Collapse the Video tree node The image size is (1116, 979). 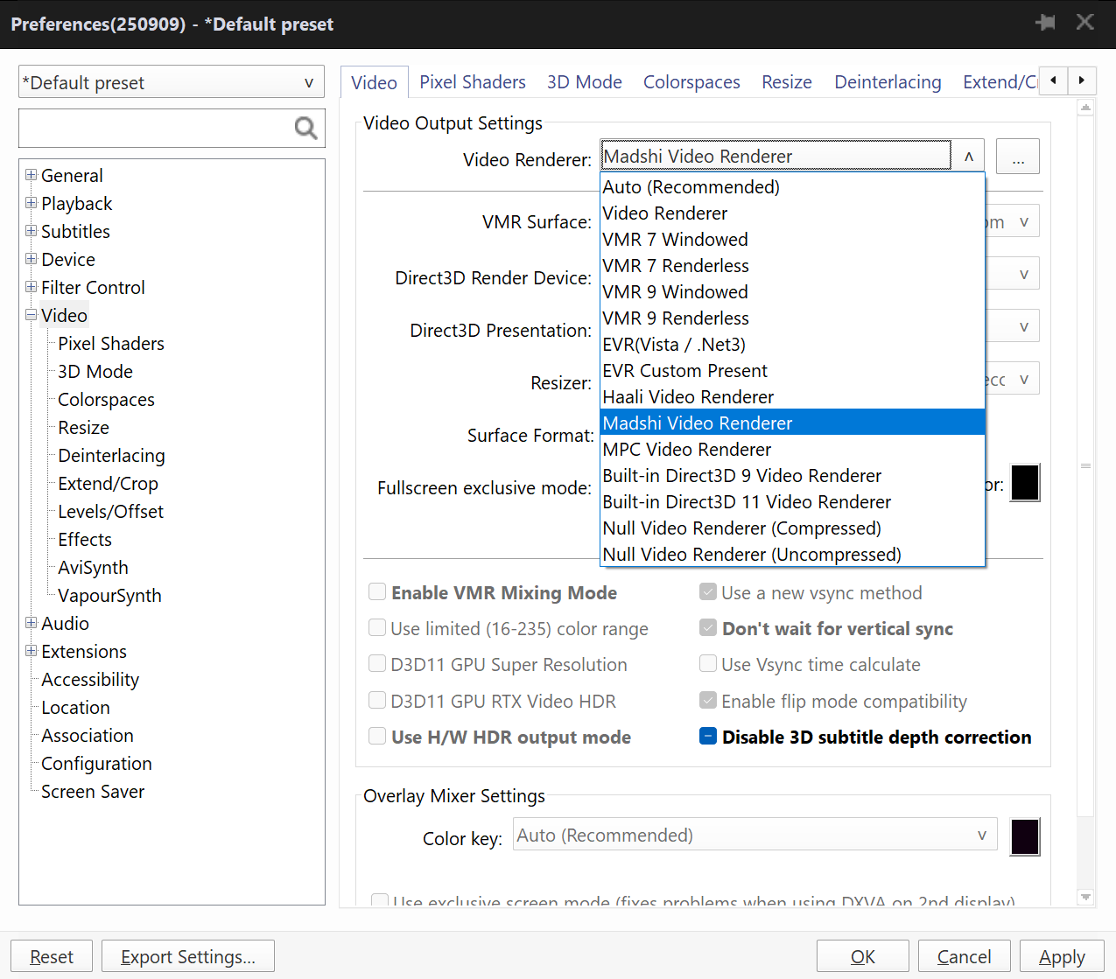[x=32, y=315]
